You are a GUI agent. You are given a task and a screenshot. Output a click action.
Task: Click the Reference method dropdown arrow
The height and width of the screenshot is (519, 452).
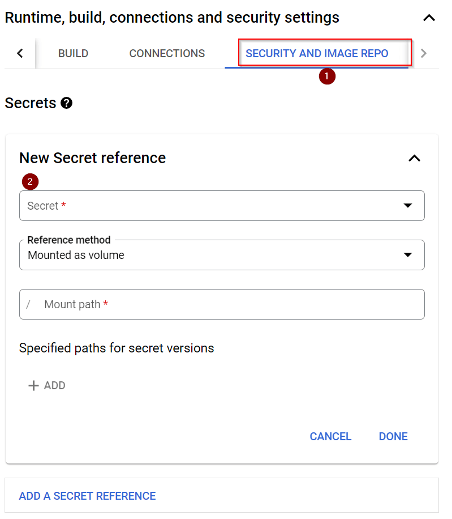point(408,255)
